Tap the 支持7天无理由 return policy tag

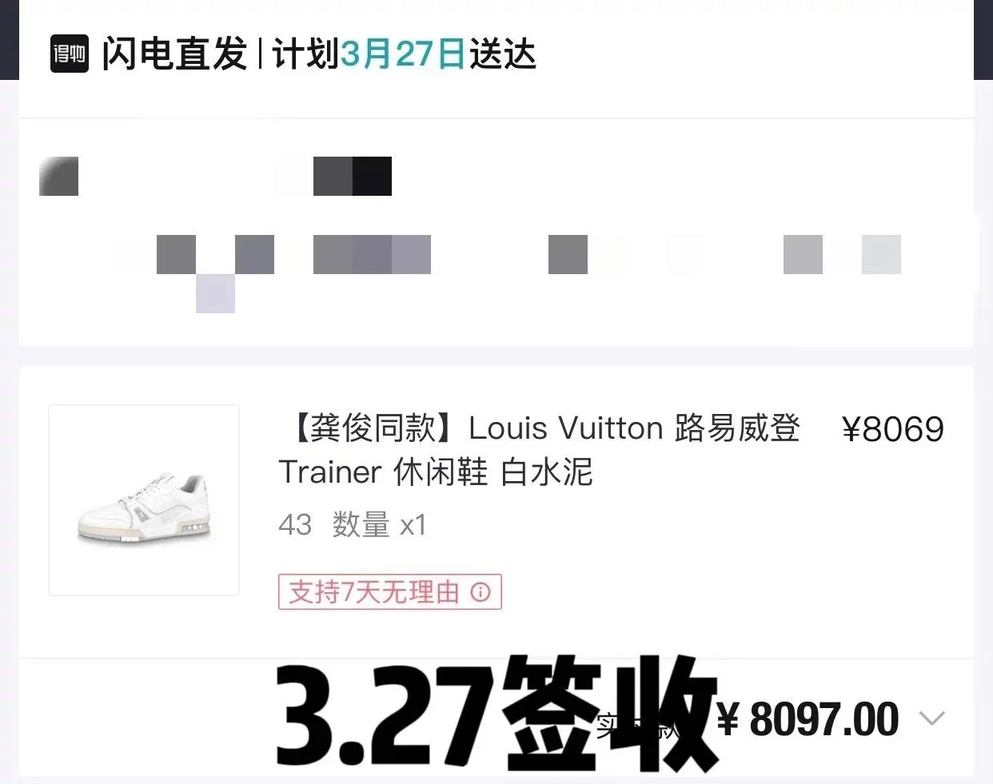pyautogui.click(x=389, y=592)
